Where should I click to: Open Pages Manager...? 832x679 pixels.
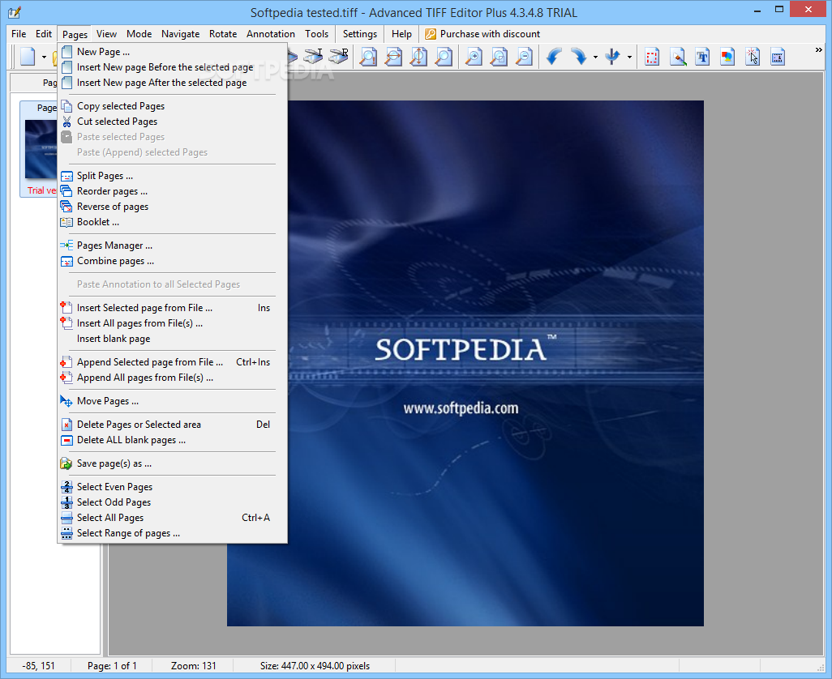click(173, 246)
